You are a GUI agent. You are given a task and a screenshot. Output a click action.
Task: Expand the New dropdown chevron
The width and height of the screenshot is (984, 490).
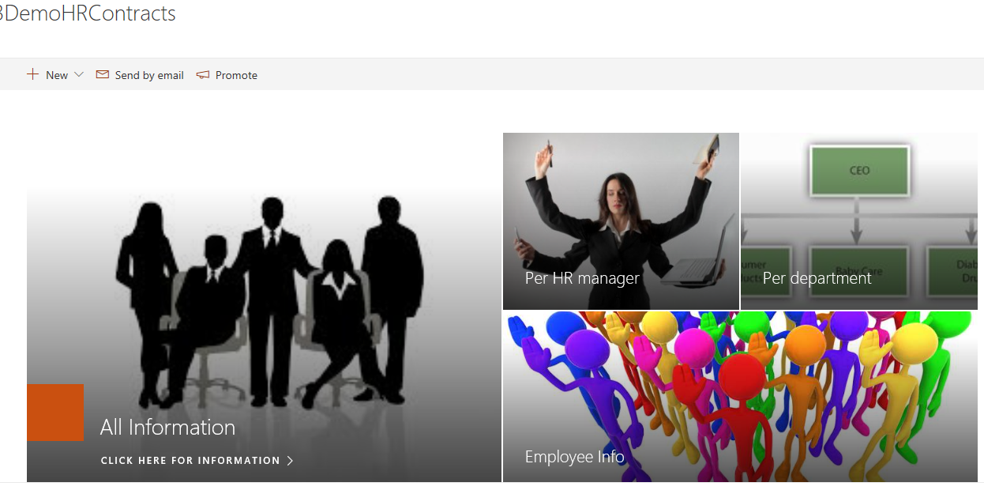pyautogui.click(x=79, y=74)
